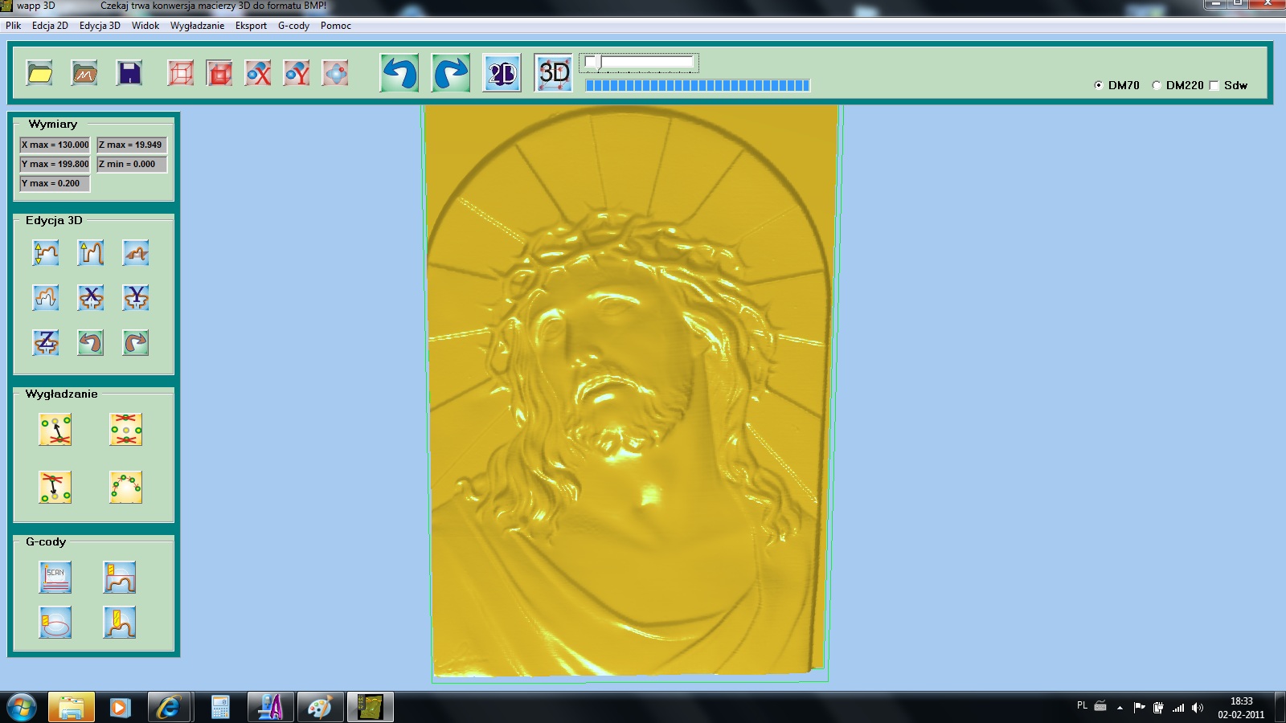
Task: Open the Eksport menu
Action: 251,26
